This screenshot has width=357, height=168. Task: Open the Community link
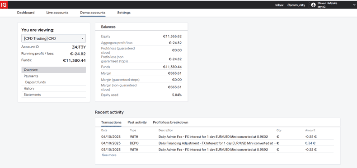point(296,5)
